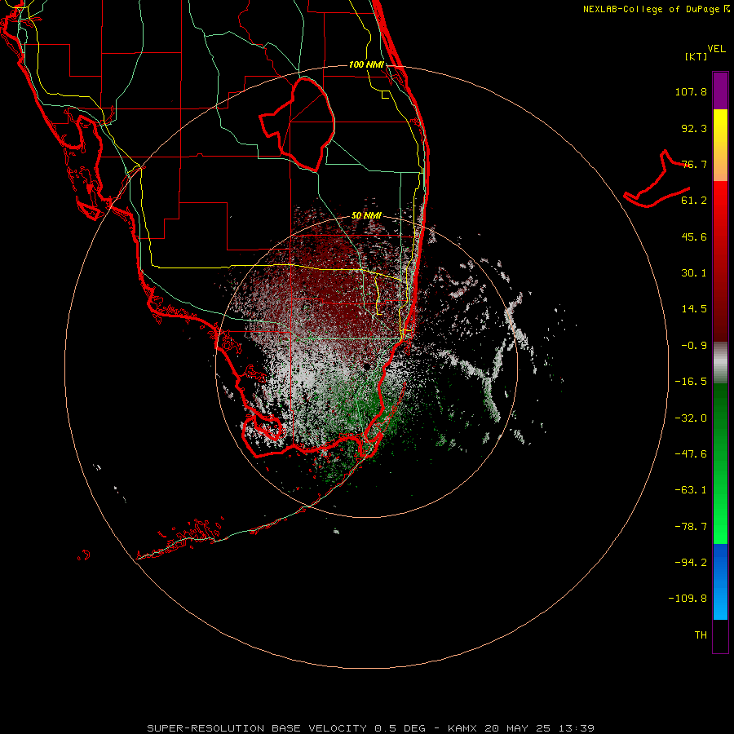This screenshot has height=734, width=734.
Task: Click the 50 NMI range ring label
Action: coord(366,216)
